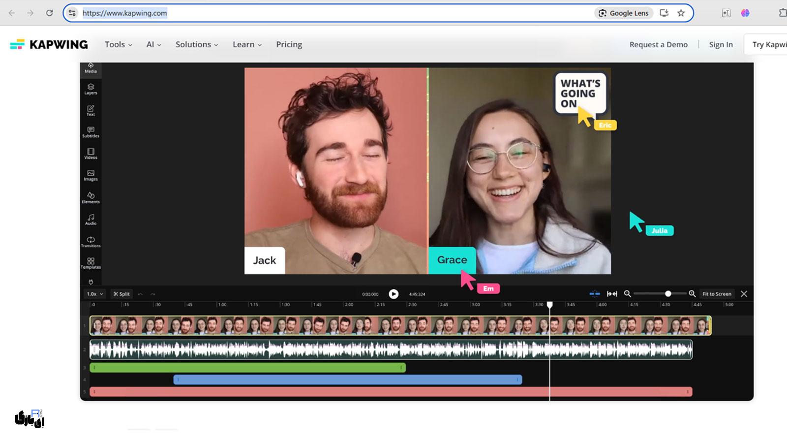The width and height of the screenshot is (787, 443).
Task: Expand the Solutions menu
Action: [x=196, y=44]
